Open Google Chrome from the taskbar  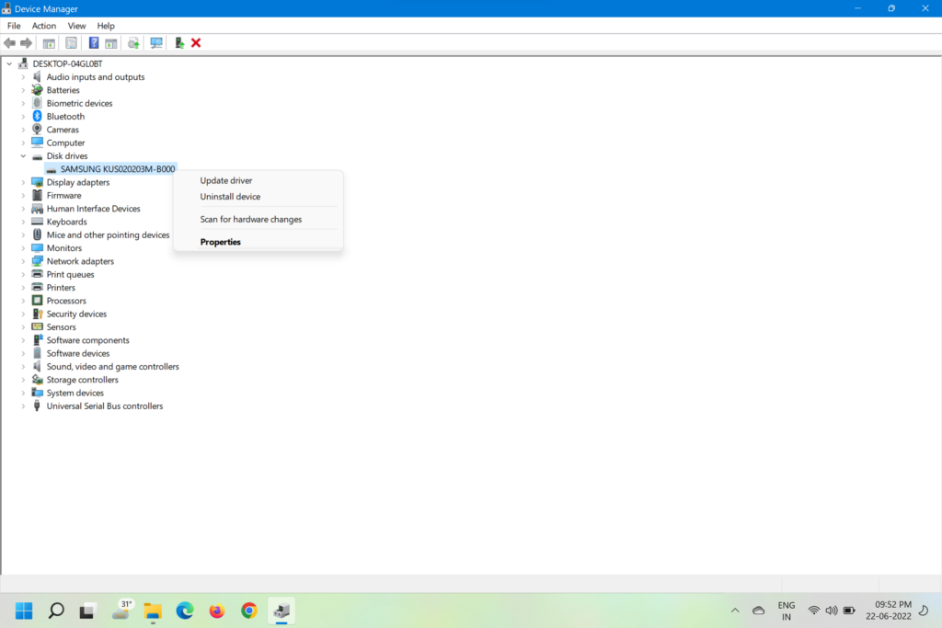pyautogui.click(x=248, y=611)
